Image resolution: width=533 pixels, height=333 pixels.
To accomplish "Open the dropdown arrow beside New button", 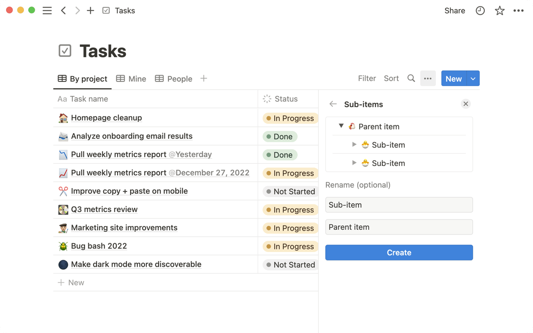I will pyautogui.click(x=473, y=78).
